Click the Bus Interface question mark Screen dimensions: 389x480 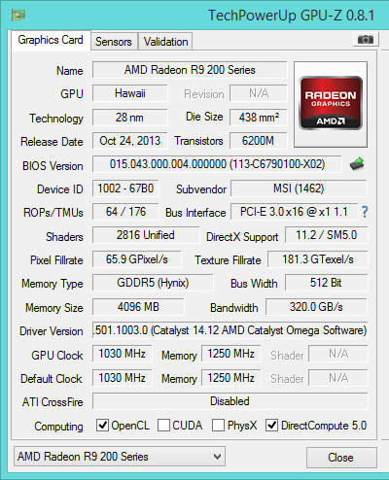pyautogui.click(x=365, y=212)
